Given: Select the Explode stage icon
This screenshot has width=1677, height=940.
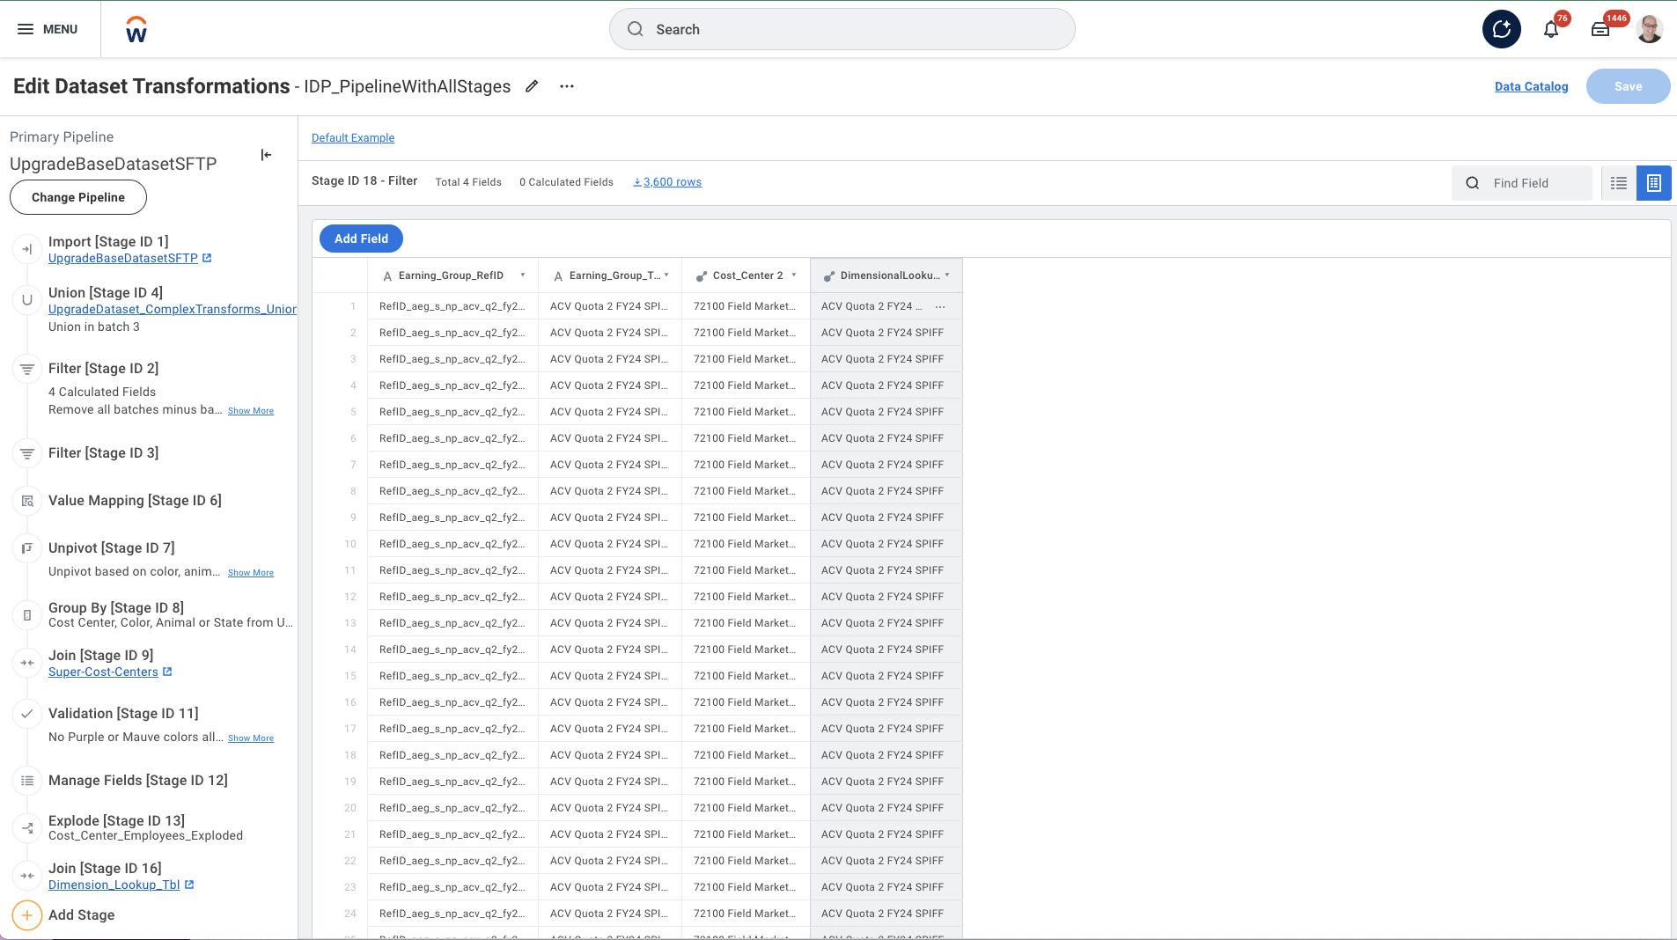Looking at the screenshot, I should (x=27, y=828).
